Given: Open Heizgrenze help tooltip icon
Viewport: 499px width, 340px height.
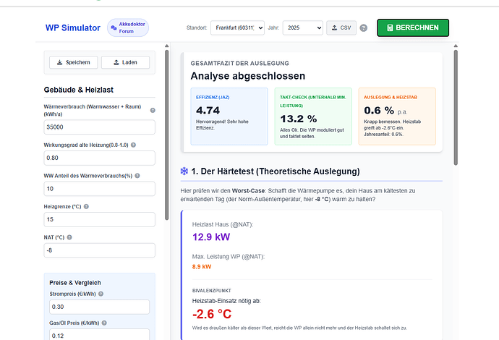Looking at the screenshot, I should (86, 207).
